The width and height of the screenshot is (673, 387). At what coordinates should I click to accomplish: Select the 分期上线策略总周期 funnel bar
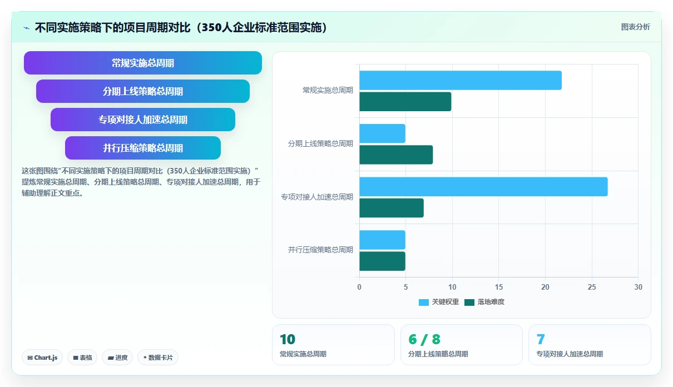coord(143,91)
